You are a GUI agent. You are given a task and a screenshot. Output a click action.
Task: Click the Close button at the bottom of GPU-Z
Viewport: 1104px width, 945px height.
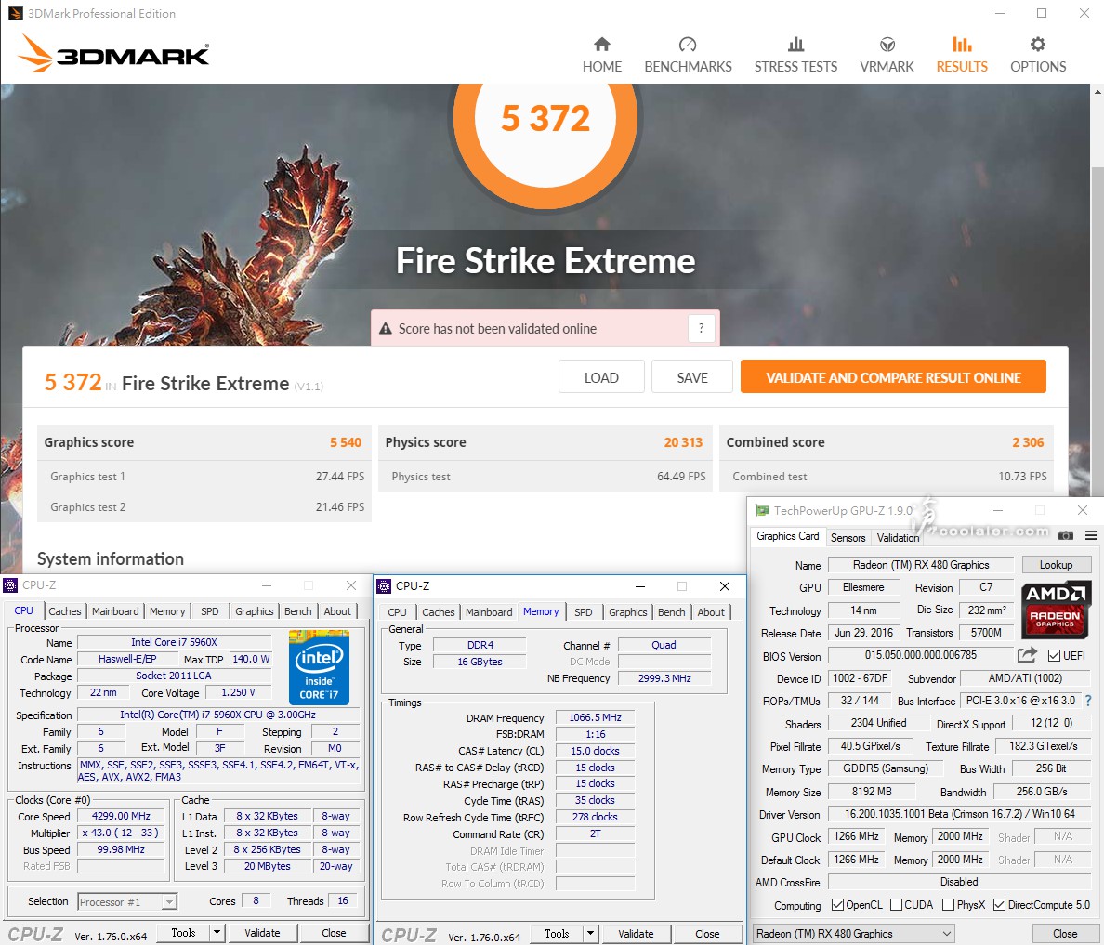(x=1065, y=934)
